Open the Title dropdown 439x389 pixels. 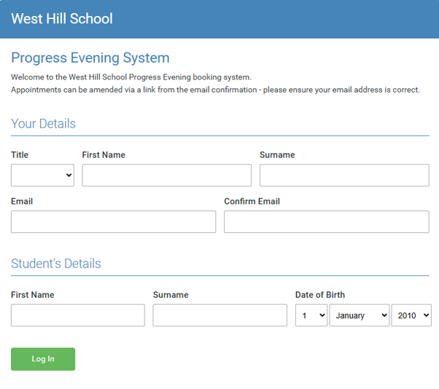coord(42,175)
